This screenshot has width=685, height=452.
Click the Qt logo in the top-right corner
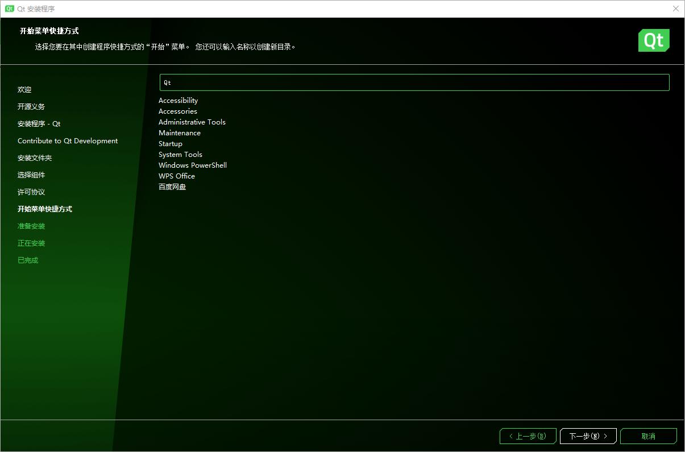(x=653, y=40)
